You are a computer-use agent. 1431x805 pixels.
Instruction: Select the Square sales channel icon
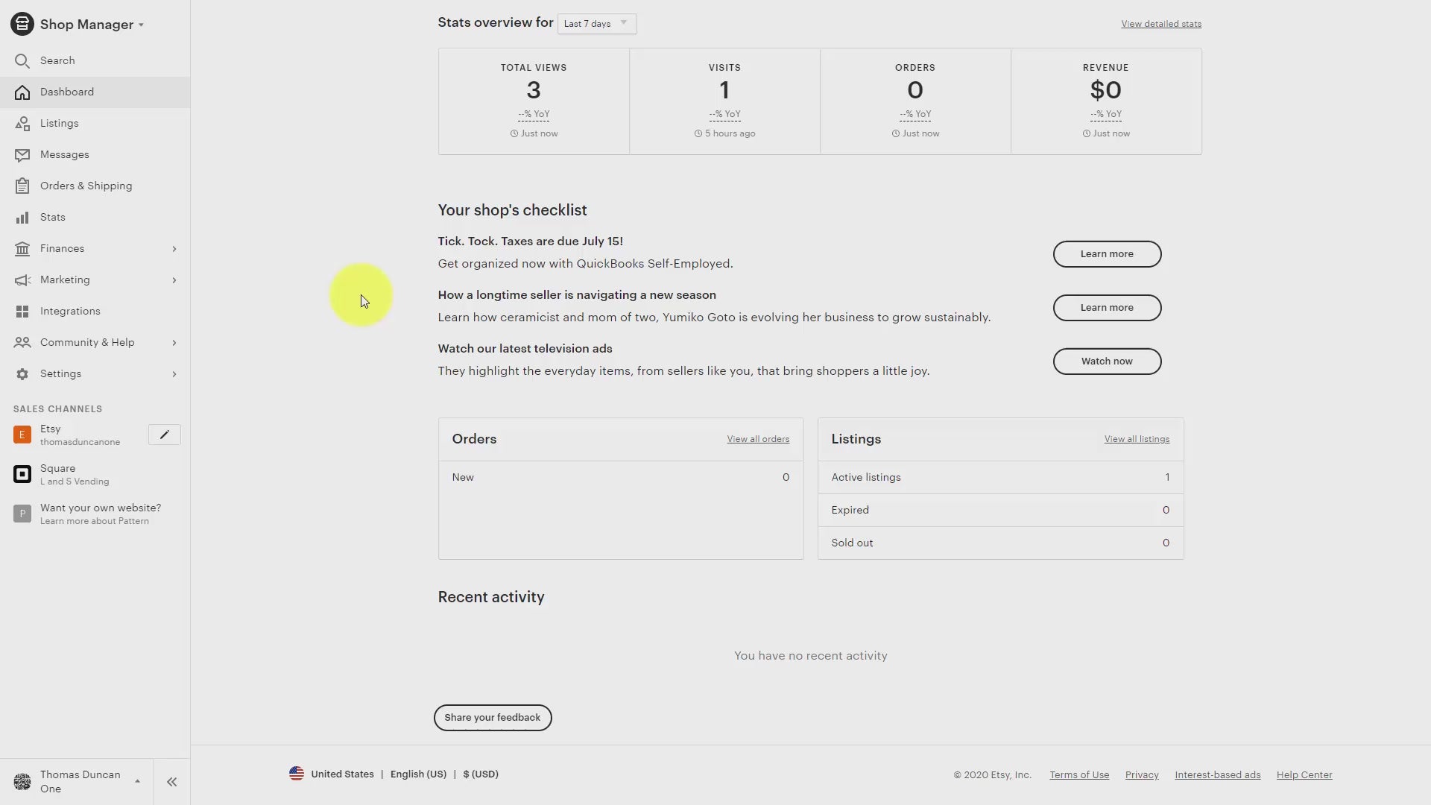[x=22, y=474]
